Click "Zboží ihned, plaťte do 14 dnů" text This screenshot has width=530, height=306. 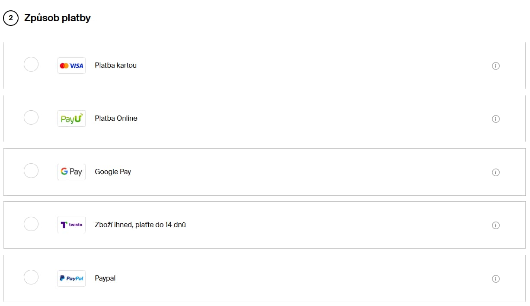tap(140, 225)
